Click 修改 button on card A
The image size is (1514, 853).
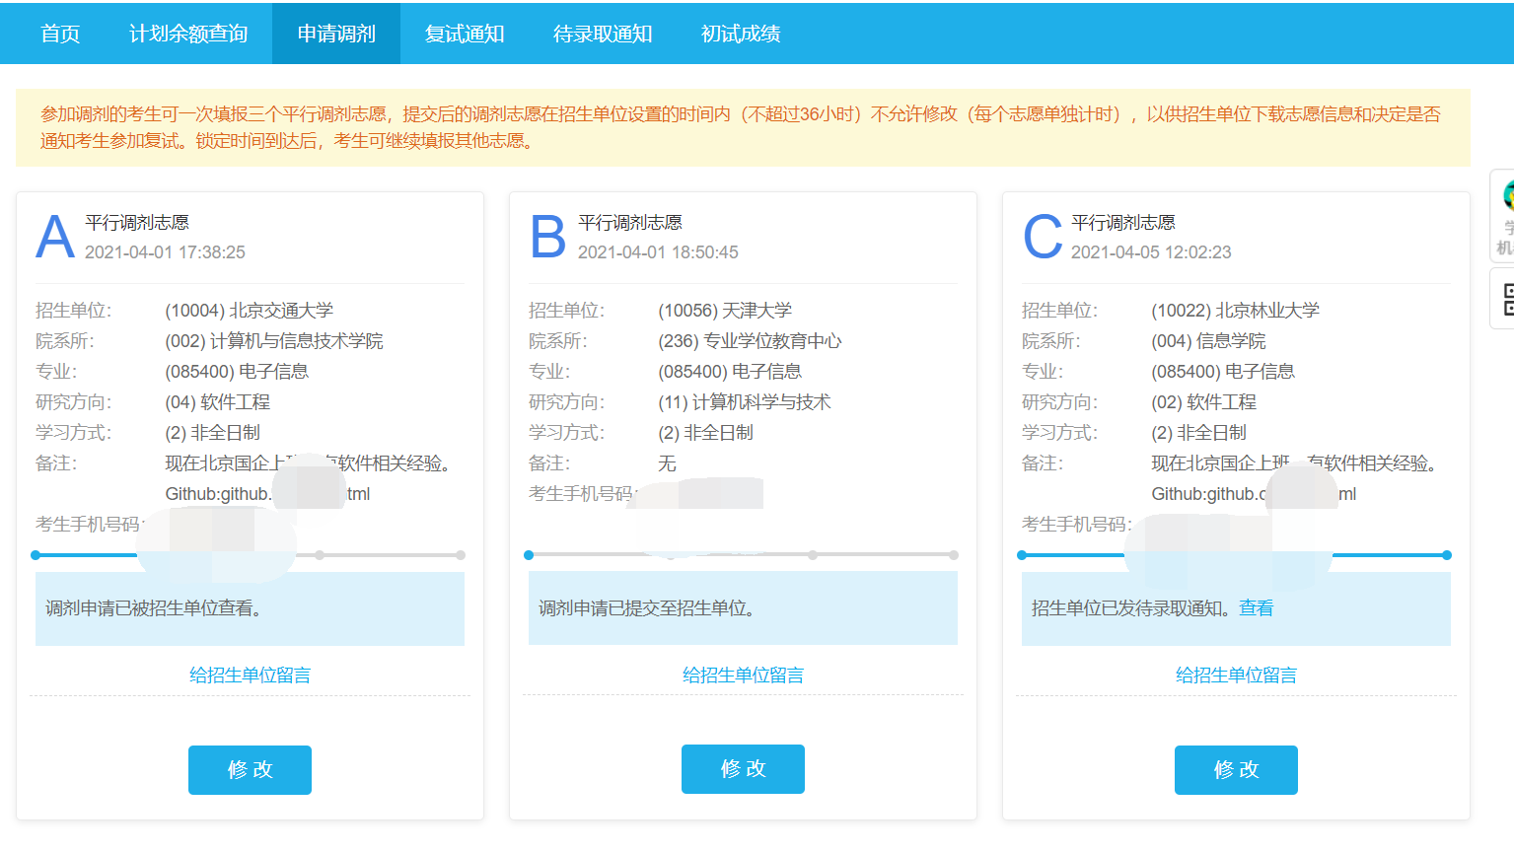(x=250, y=770)
